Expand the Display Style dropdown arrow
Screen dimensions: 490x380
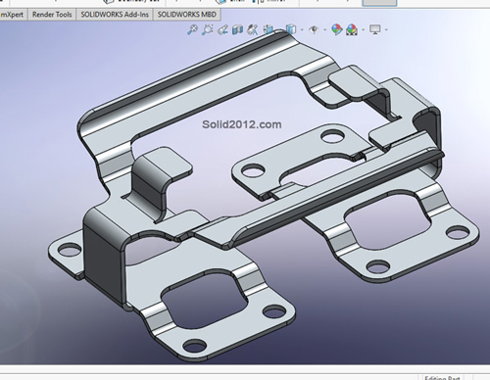(x=302, y=30)
